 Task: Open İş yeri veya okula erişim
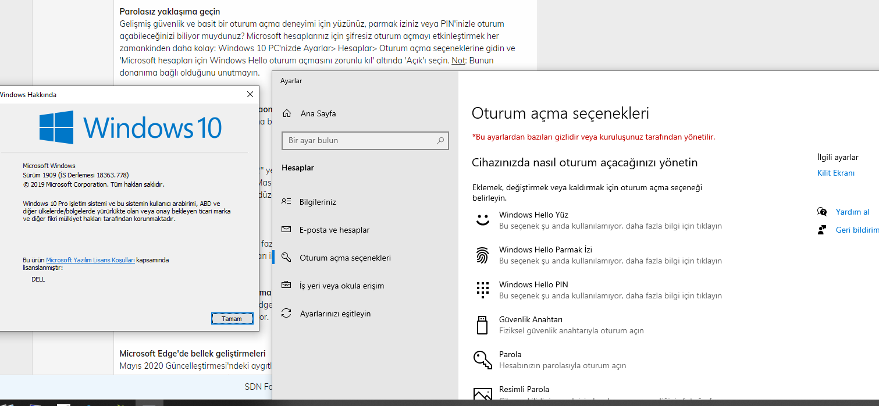point(341,286)
